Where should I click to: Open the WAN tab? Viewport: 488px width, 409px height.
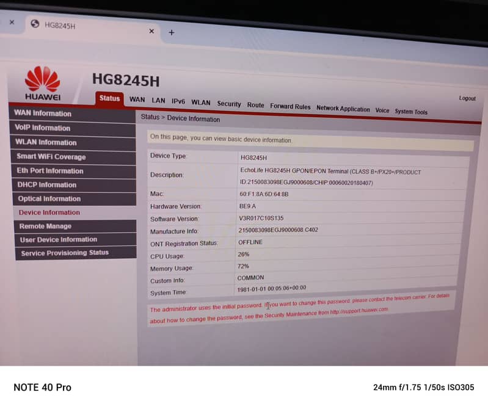point(137,100)
